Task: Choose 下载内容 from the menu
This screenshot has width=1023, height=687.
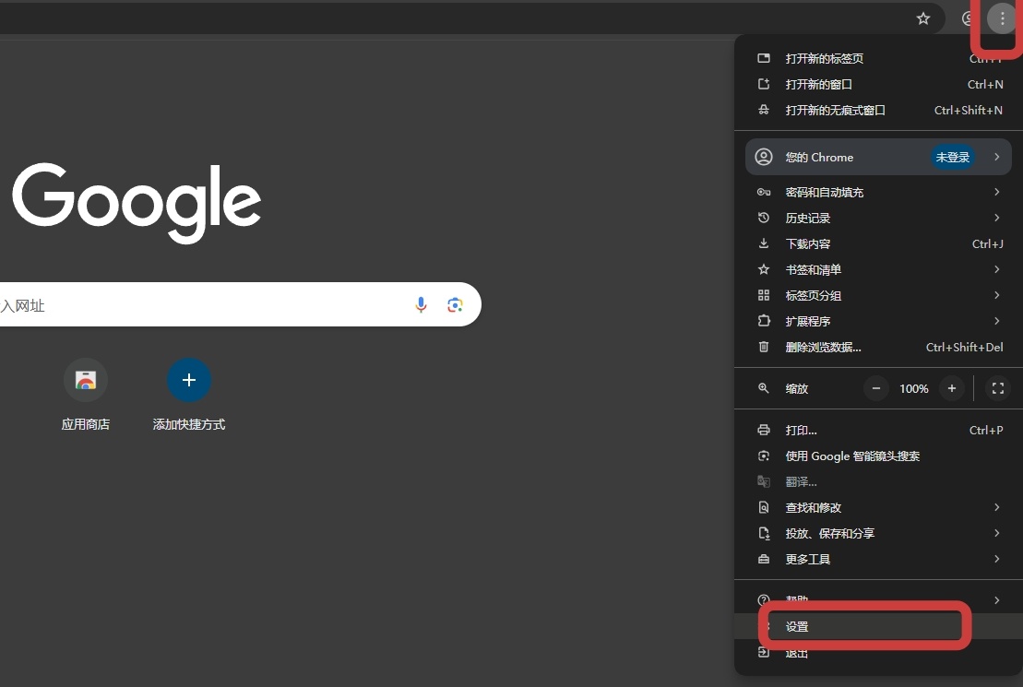Action: (878, 243)
